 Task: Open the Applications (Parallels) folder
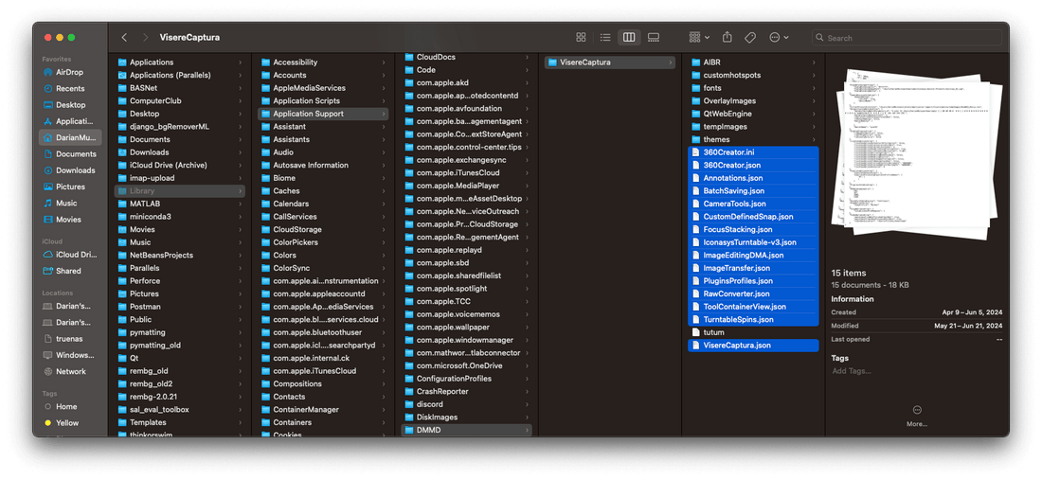click(x=179, y=75)
